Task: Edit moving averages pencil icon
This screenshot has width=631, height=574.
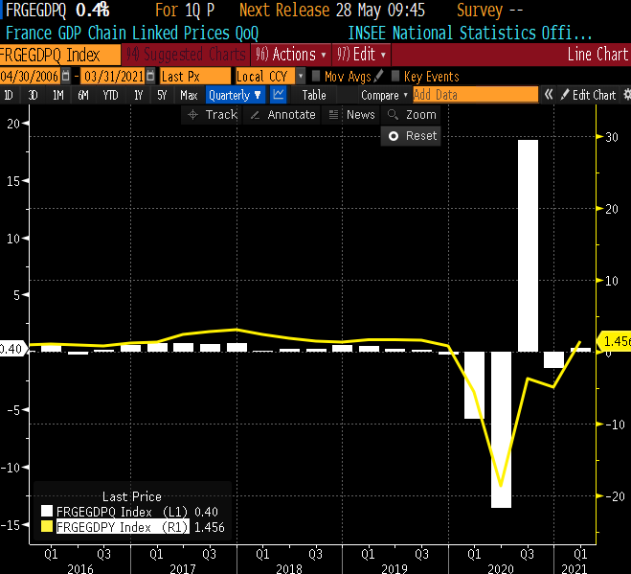Action: [379, 76]
